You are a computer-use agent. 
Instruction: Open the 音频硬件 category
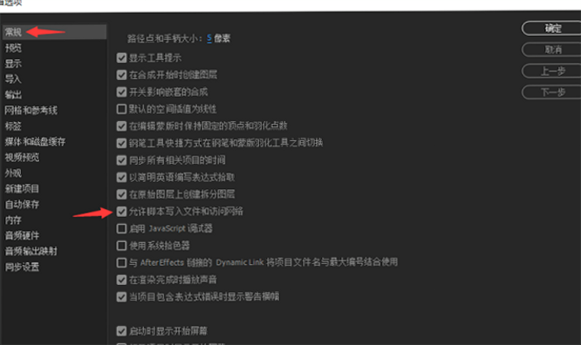click(x=22, y=236)
